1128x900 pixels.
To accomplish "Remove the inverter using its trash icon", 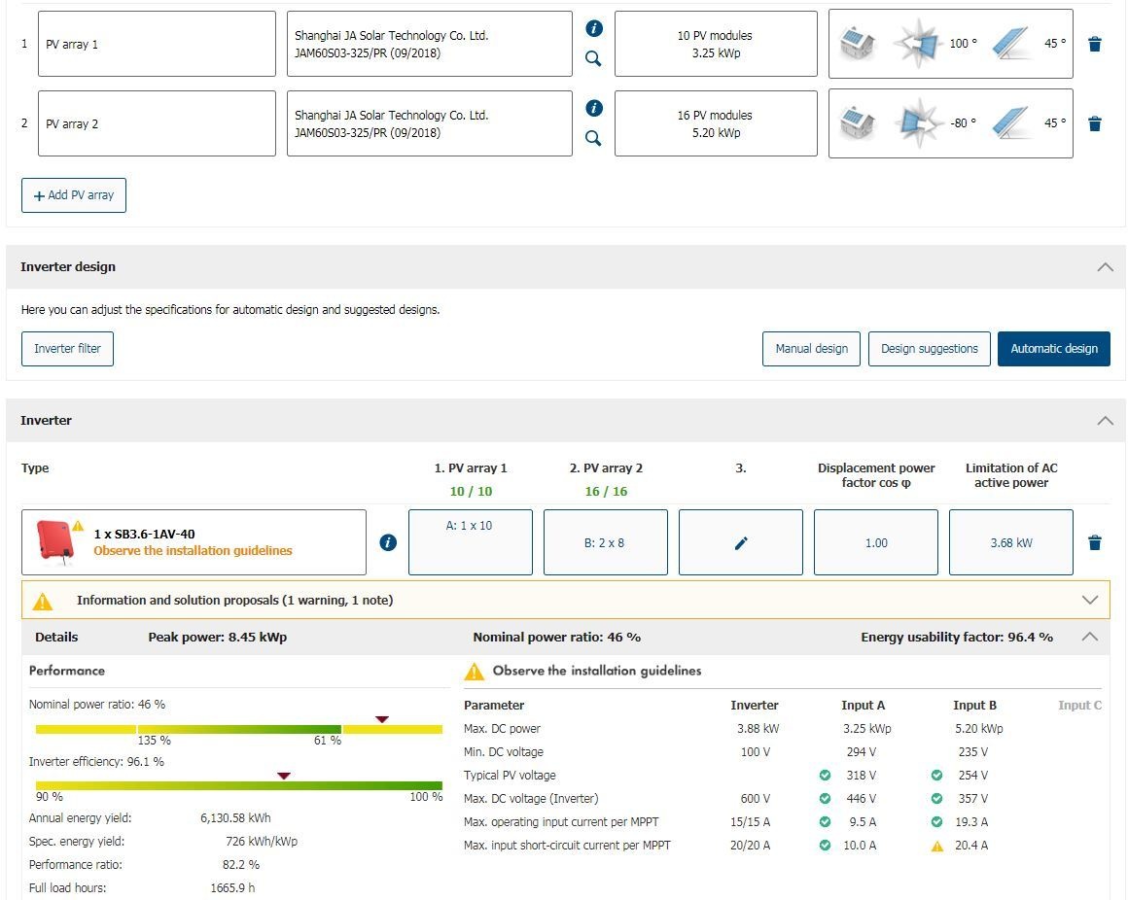I will click(1095, 542).
